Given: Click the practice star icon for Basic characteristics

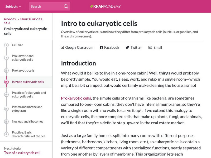Looking at the screenshot, I should click(x=6, y=134).
